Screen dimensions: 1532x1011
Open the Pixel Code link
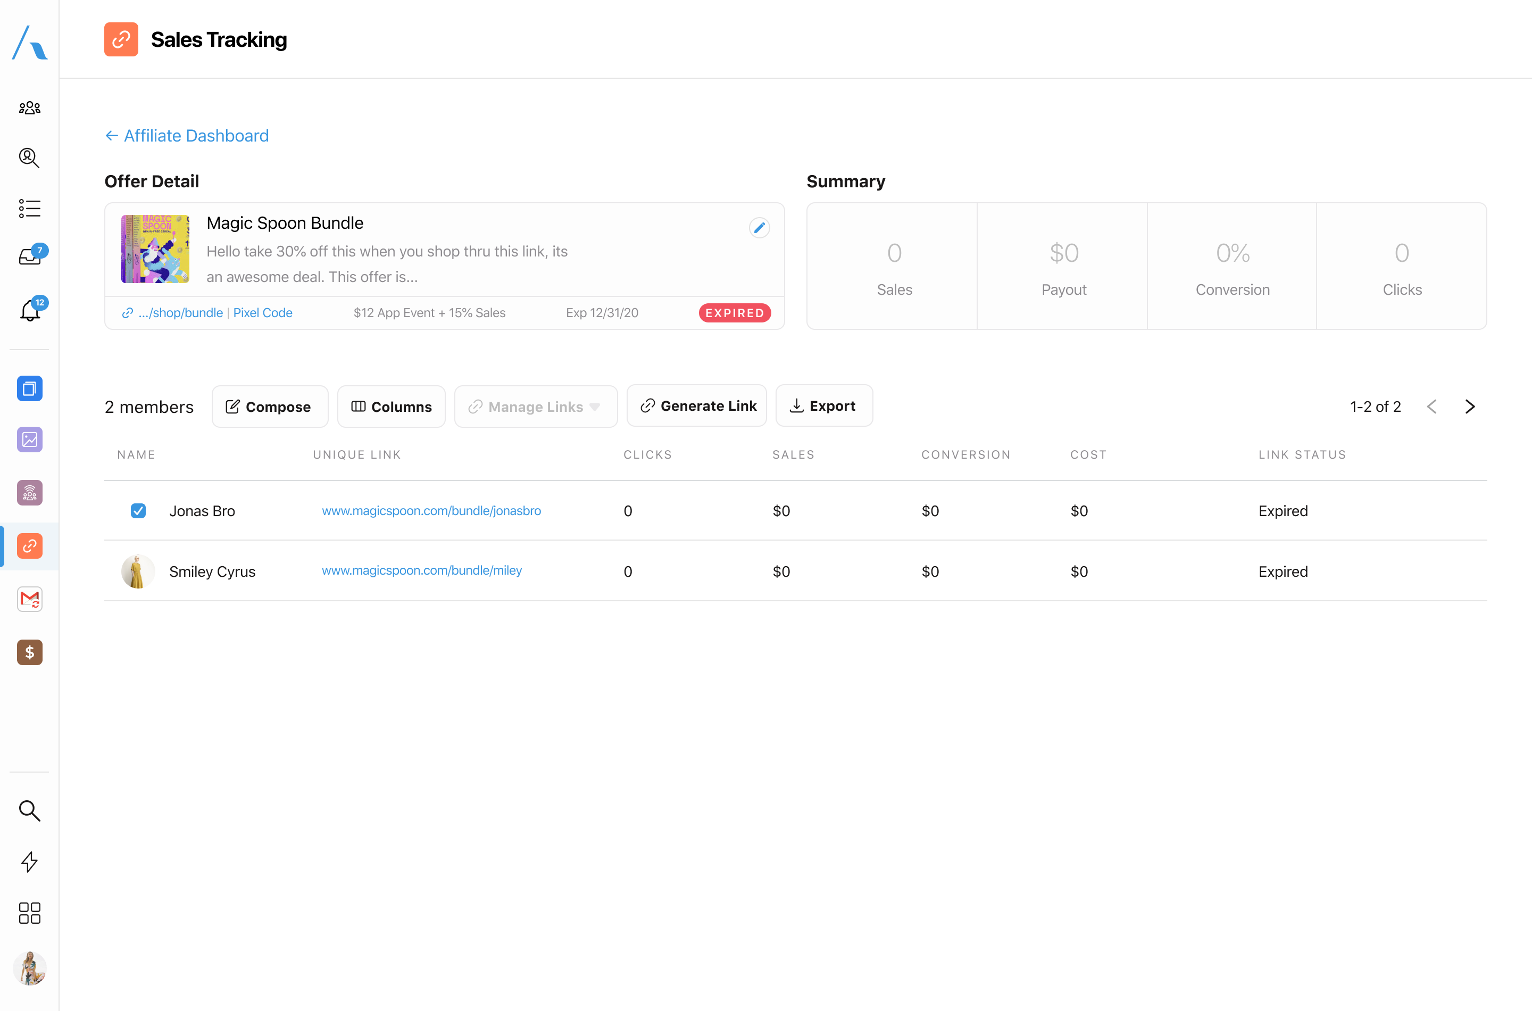coord(262,313)
